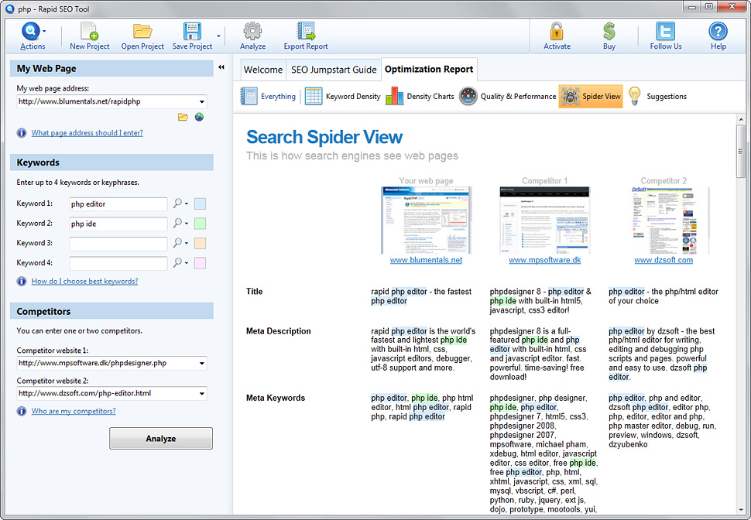Screen dimensions: 751x520
Task: Click the big Analyze button
Action: (161, 438)
